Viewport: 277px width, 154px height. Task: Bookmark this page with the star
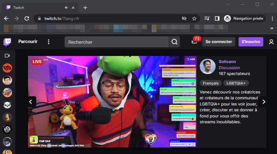[194, 18]
